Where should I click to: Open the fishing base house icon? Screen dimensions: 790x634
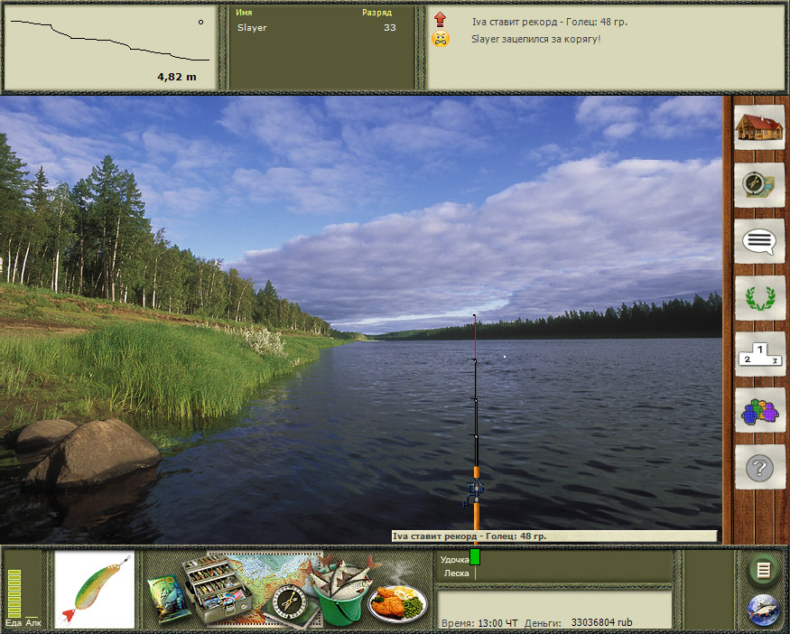point(758,128)
